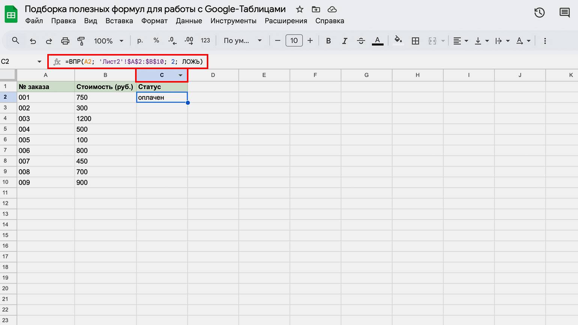Open the fill color picker
This screenshot has height=325, width=578.
pyautogui.click(x=398, y=41)
